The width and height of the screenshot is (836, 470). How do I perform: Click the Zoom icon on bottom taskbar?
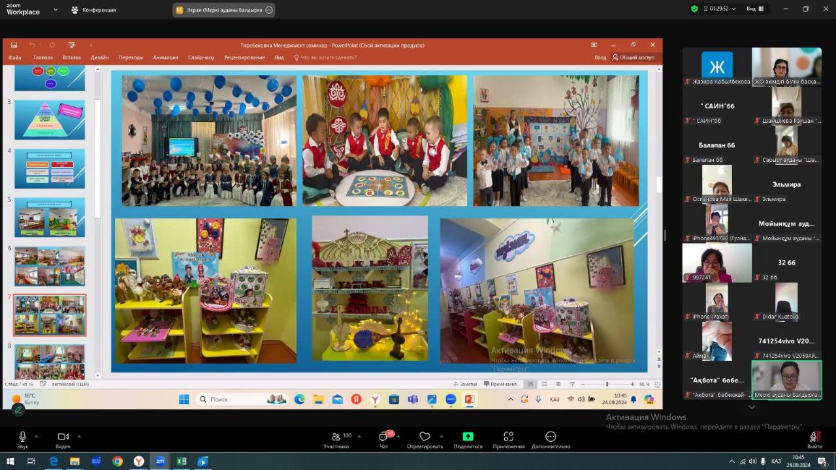point(160,461)
